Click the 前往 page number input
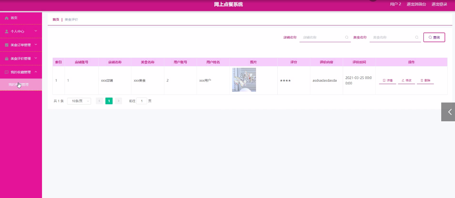 [141, 101]
